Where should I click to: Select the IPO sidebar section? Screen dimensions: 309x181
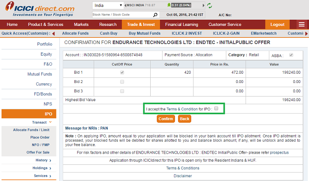[29, 114]
